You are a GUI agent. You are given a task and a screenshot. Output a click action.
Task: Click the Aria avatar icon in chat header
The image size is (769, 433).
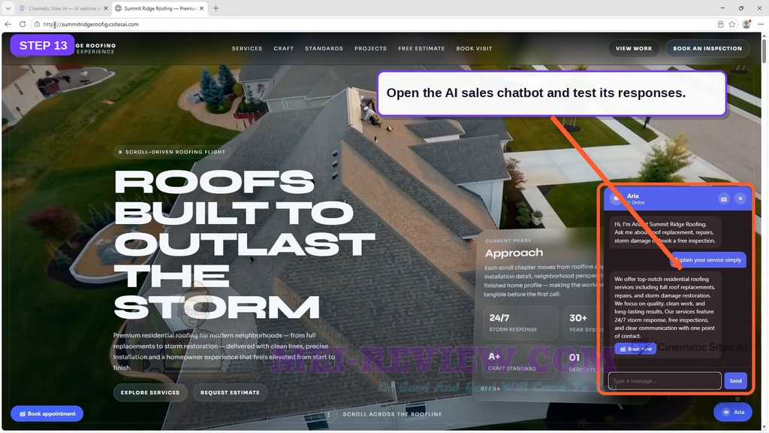click(617, 198)
